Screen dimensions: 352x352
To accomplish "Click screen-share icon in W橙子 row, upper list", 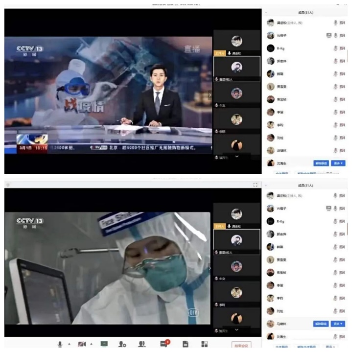I will (329, 35).
